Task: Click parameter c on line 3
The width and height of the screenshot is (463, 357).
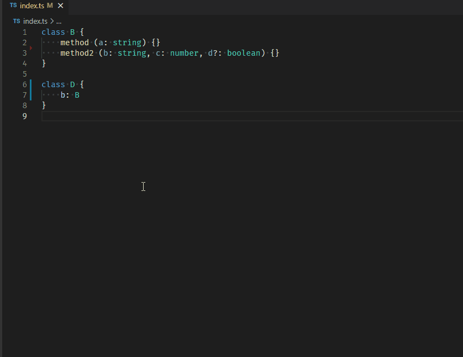Action: pos(158,53)
